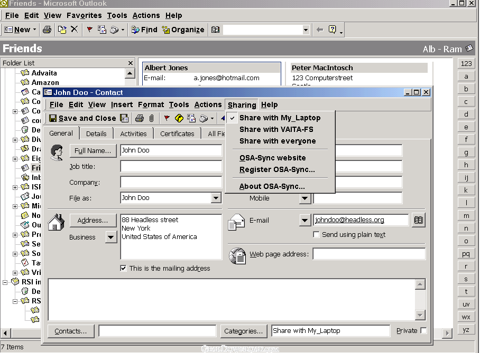The height and width of the screenshot is (353, 480).
Task: Open the Business address type dropdown
Action: pyautogui.click(x=111, y=237)
